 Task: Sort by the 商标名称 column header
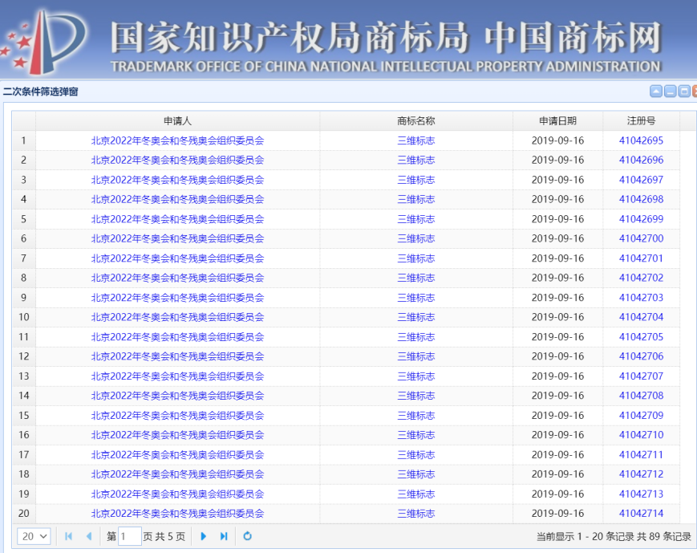[x=416, y=120]
